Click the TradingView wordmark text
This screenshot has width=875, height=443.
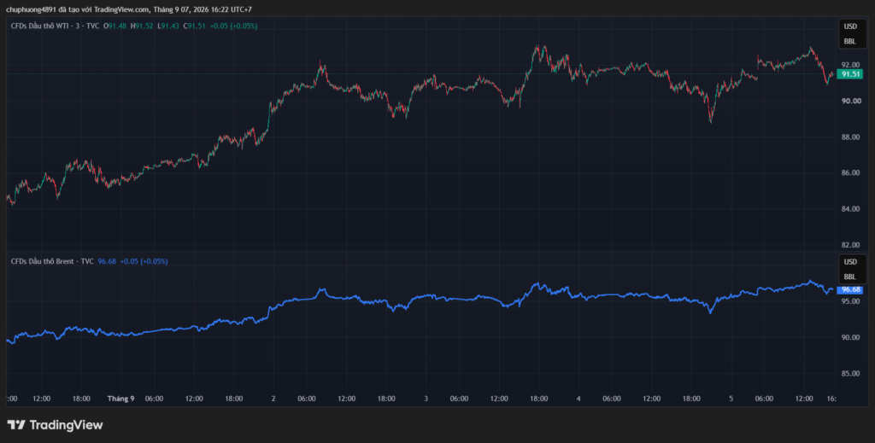(x=66, y=425)
